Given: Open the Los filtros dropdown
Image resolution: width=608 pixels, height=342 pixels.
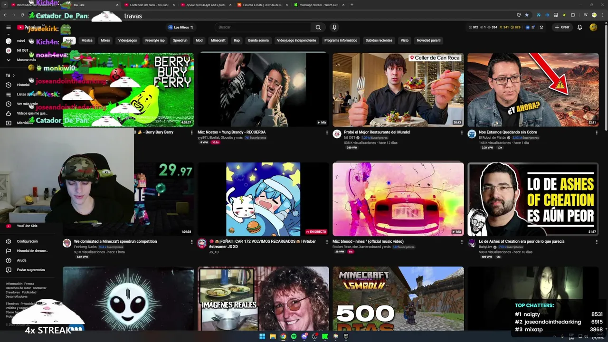Looking at the screenshot, I should (180, 27).
